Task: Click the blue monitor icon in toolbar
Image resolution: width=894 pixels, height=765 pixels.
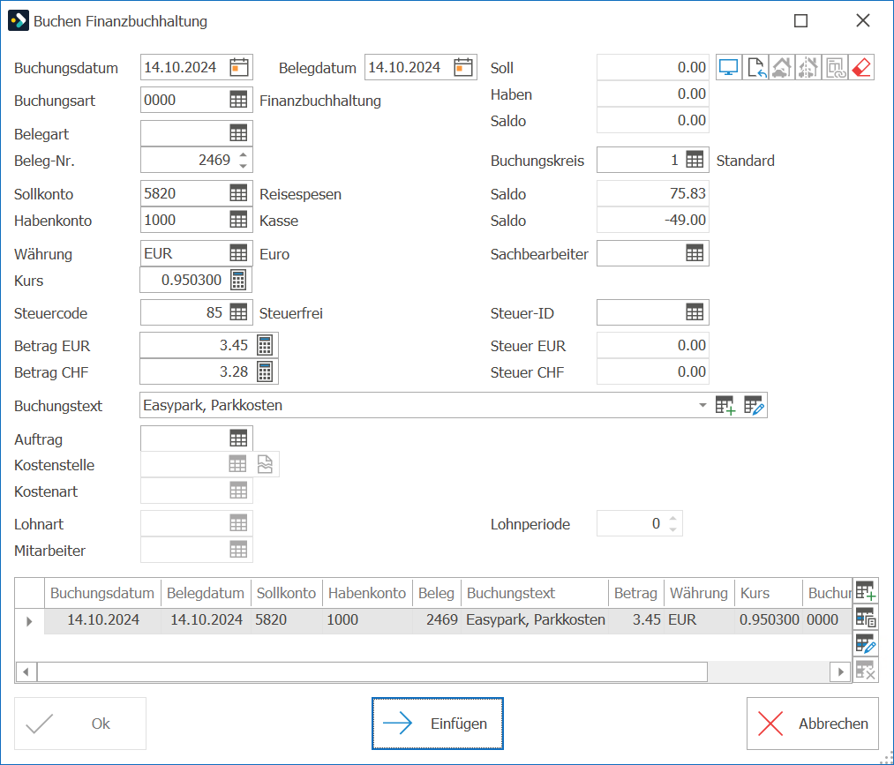Action: tap(728, 67)
